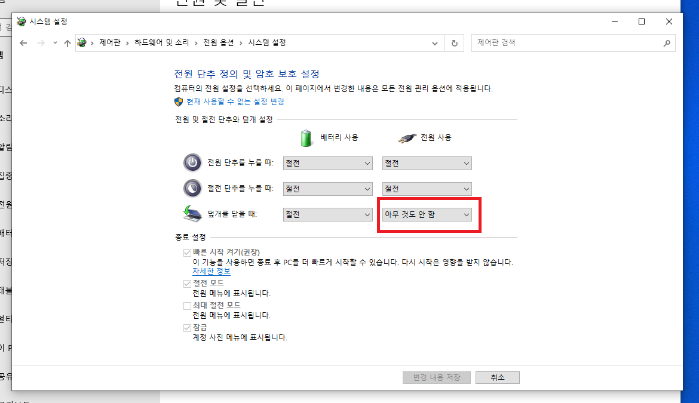
Task: Open battery dropdown for 전원 단추를 누를 때
Action: pyautogui.click(x=327, y=164)
